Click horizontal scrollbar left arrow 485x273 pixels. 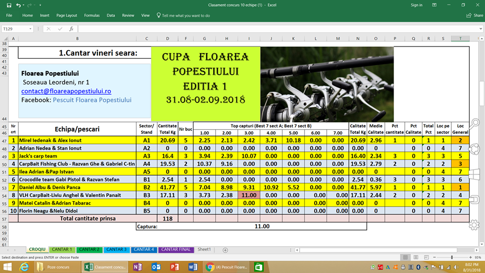(x=297, y=250)
